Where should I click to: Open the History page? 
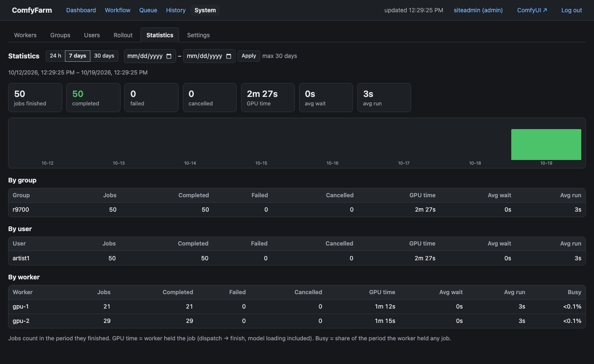click(x=176, y=10)
